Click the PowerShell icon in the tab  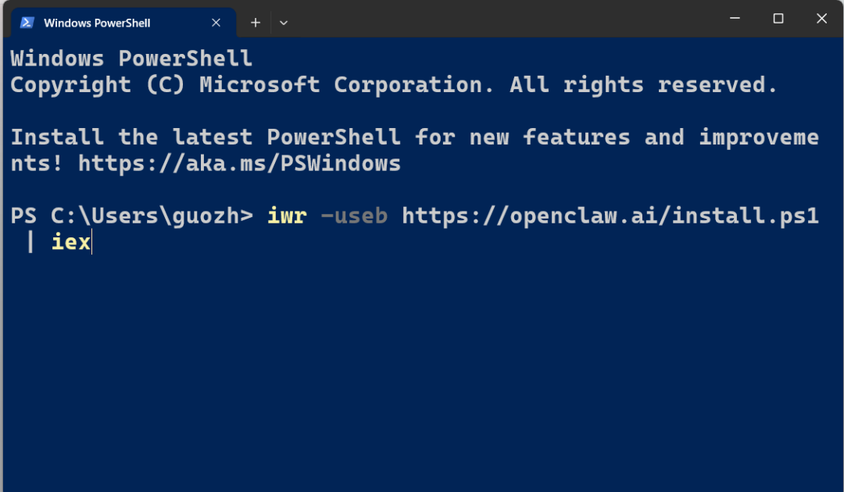click(x=27, y=23)
